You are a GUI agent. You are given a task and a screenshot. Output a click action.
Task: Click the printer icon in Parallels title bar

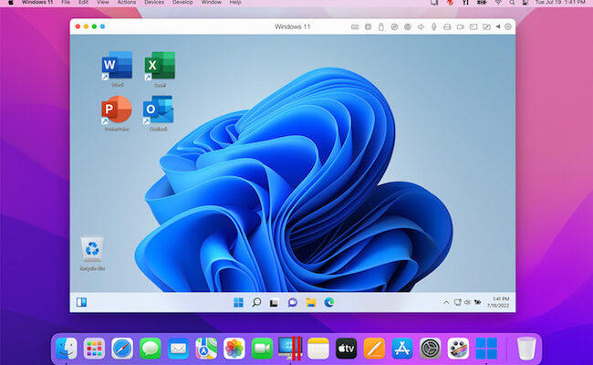(447, 26)
